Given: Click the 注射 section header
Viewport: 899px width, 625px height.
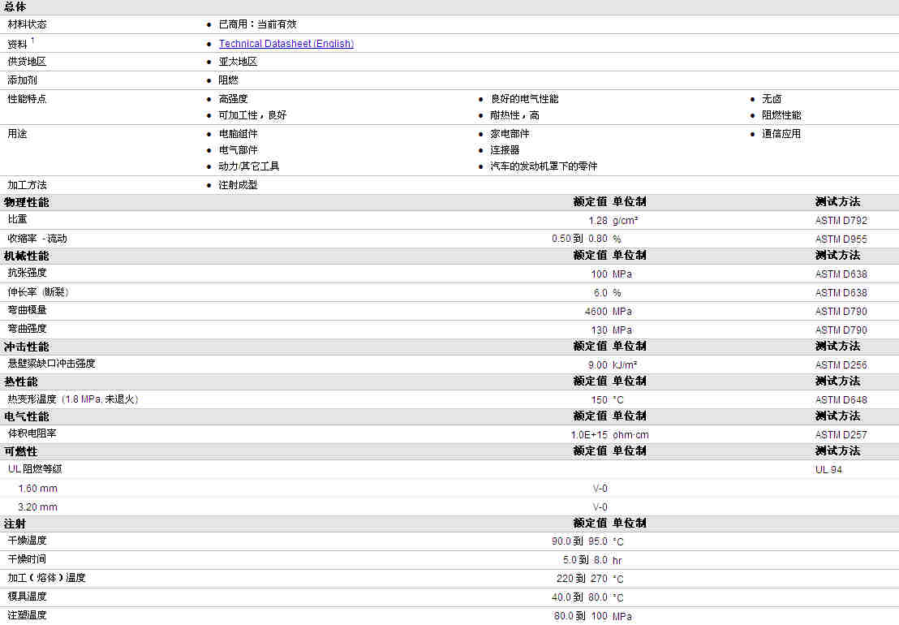Looking at the screenshot, I should click(15, 524).
